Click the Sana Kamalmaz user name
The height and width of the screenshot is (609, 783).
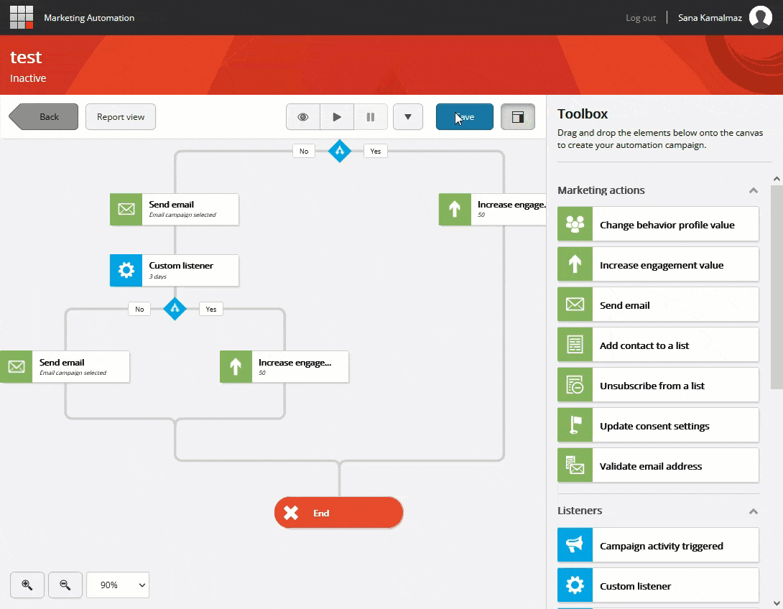(710, 18)
